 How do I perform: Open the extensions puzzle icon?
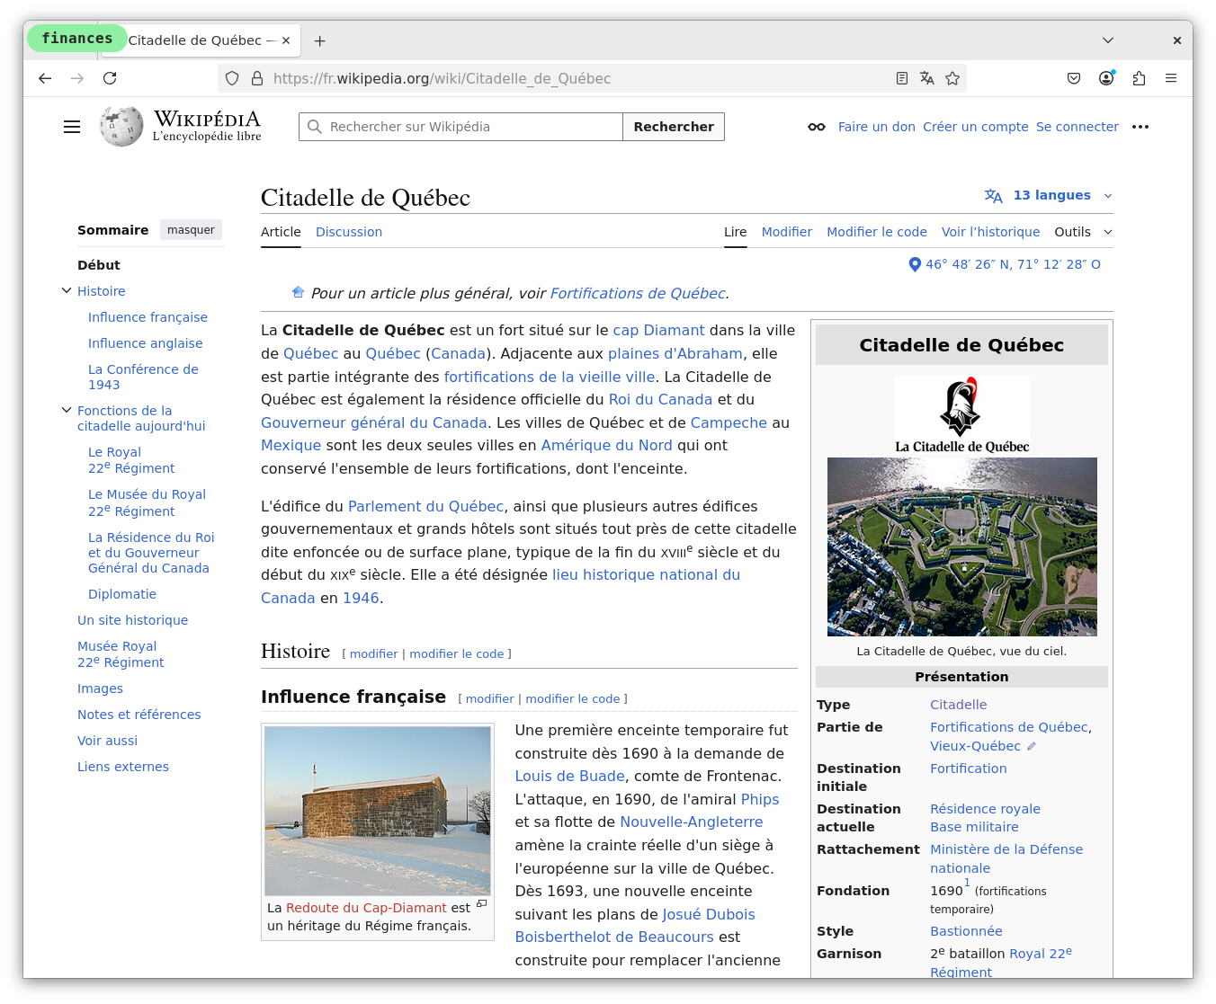click(x=1139, y=78)
